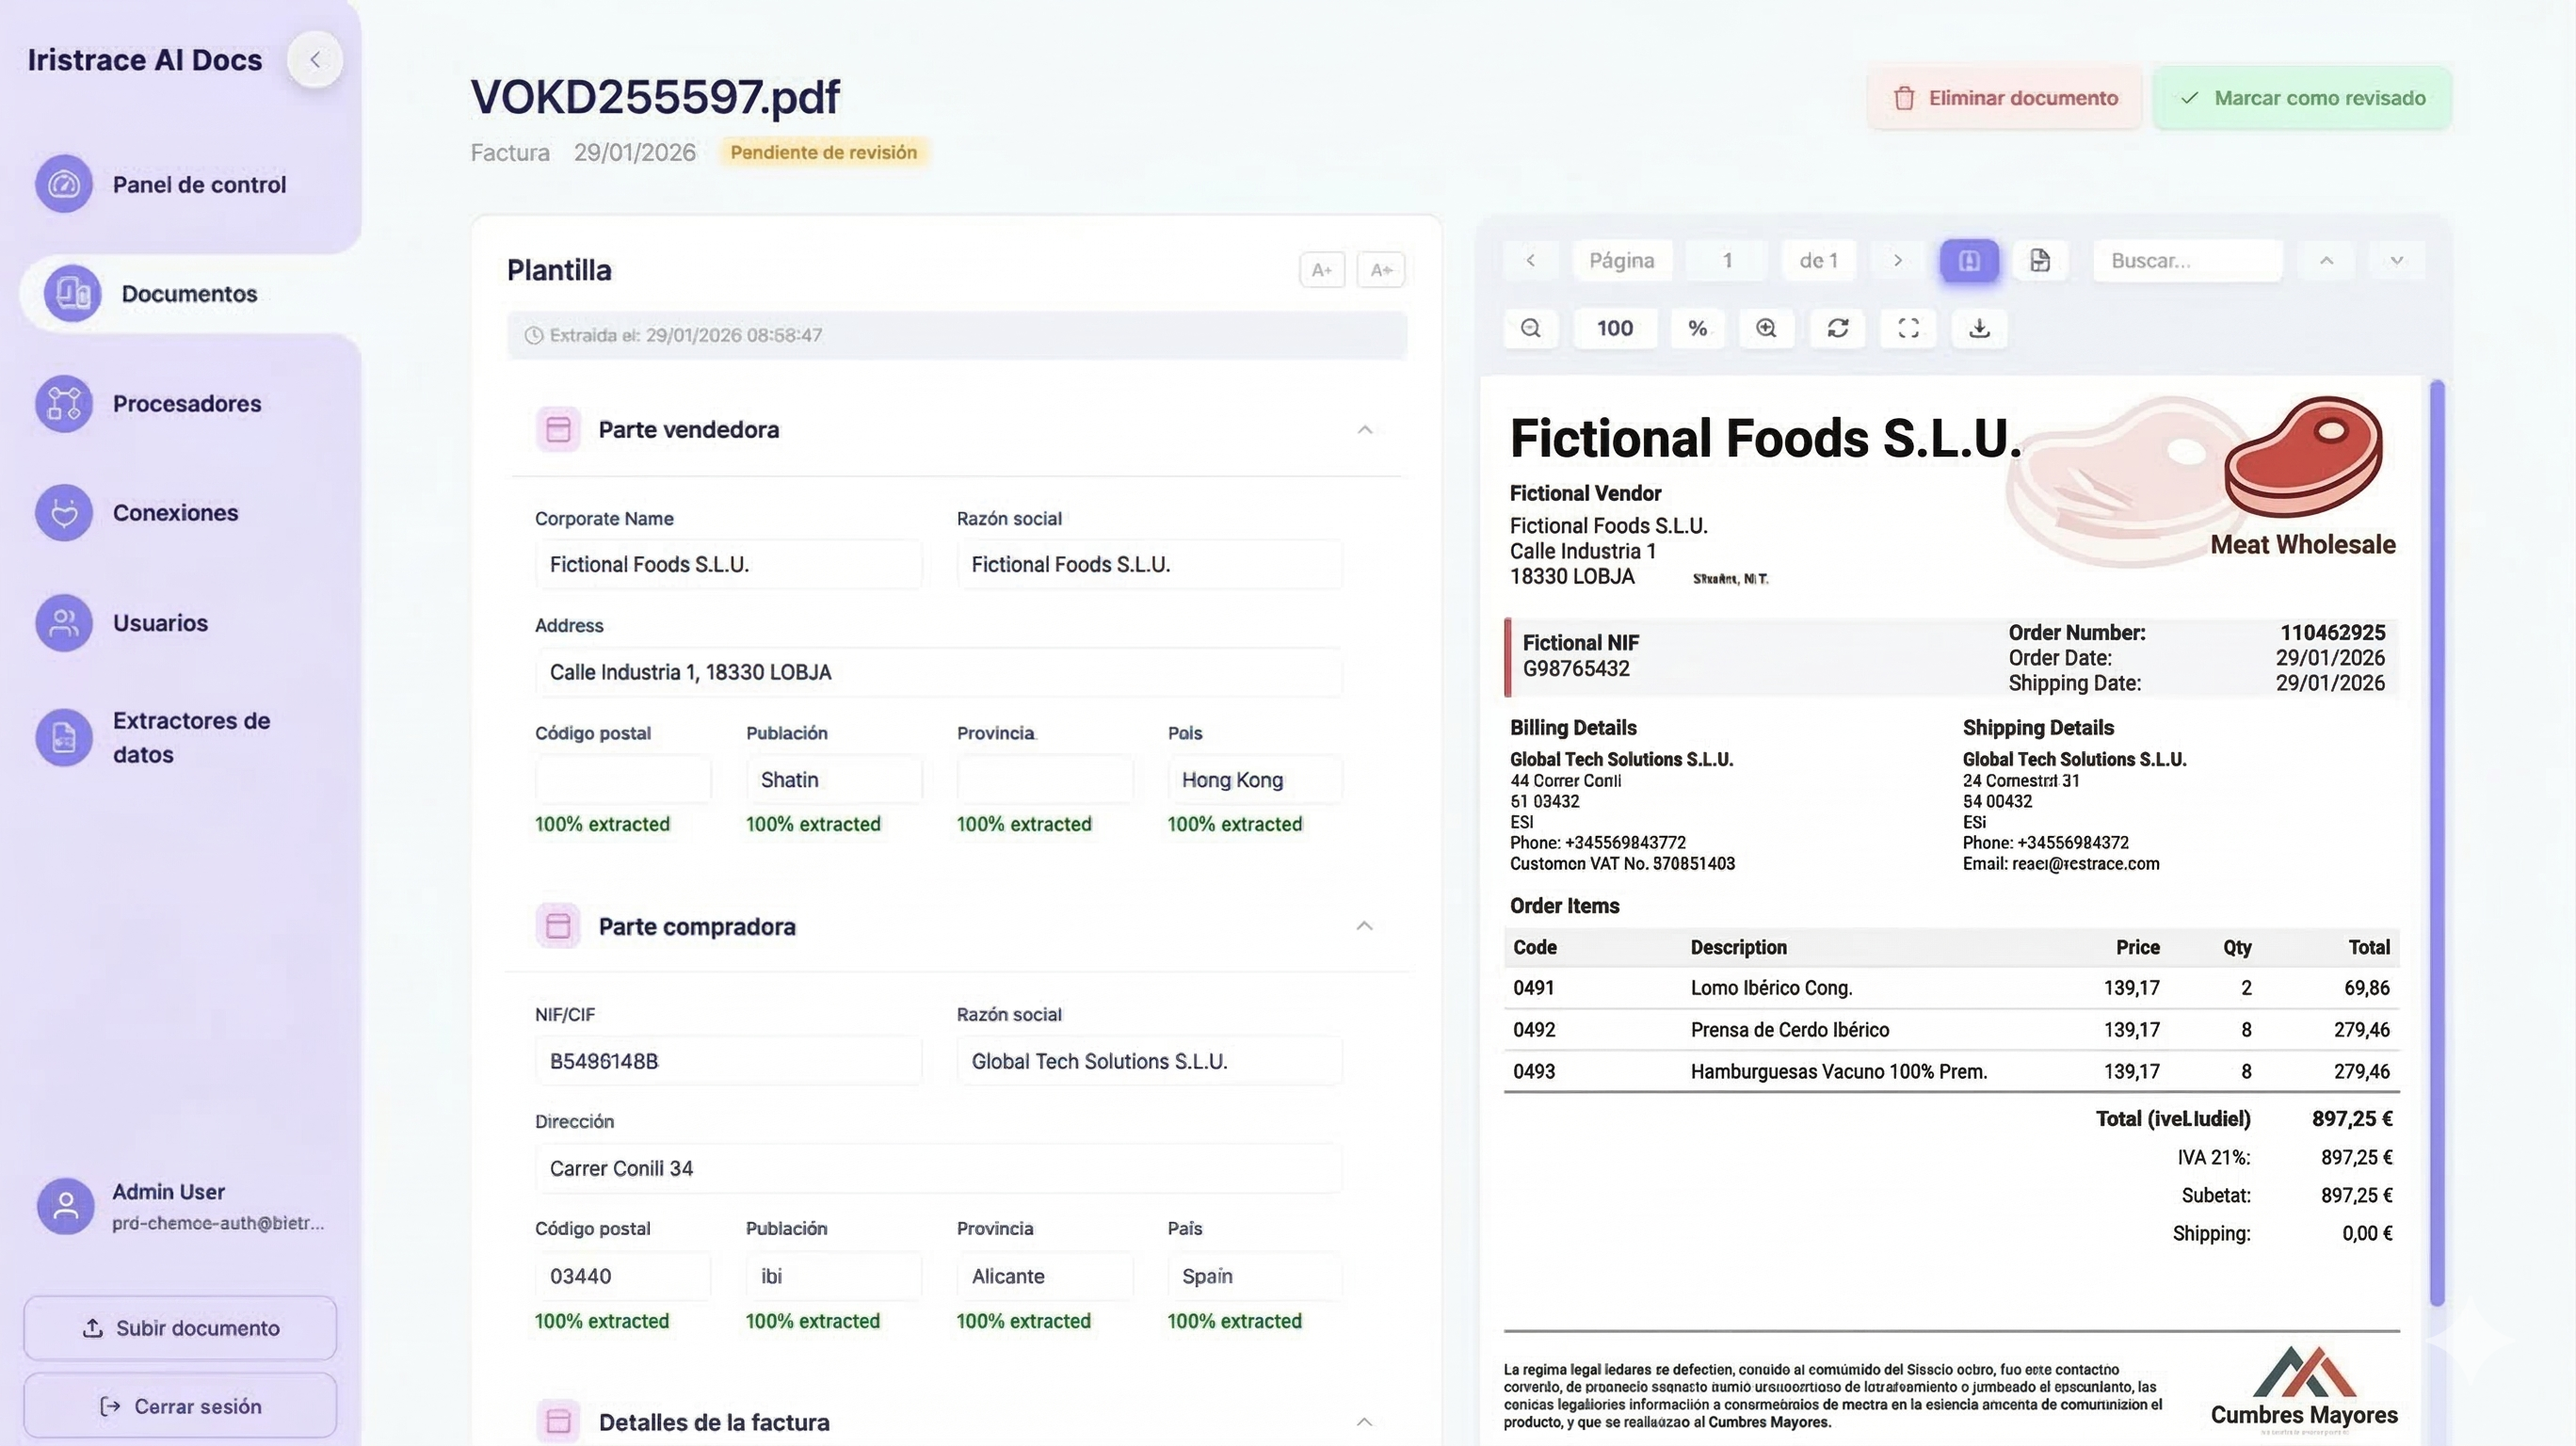Click the zoom out magnifier icon
This screenshot has height=1446, width=2576.
1530,328
